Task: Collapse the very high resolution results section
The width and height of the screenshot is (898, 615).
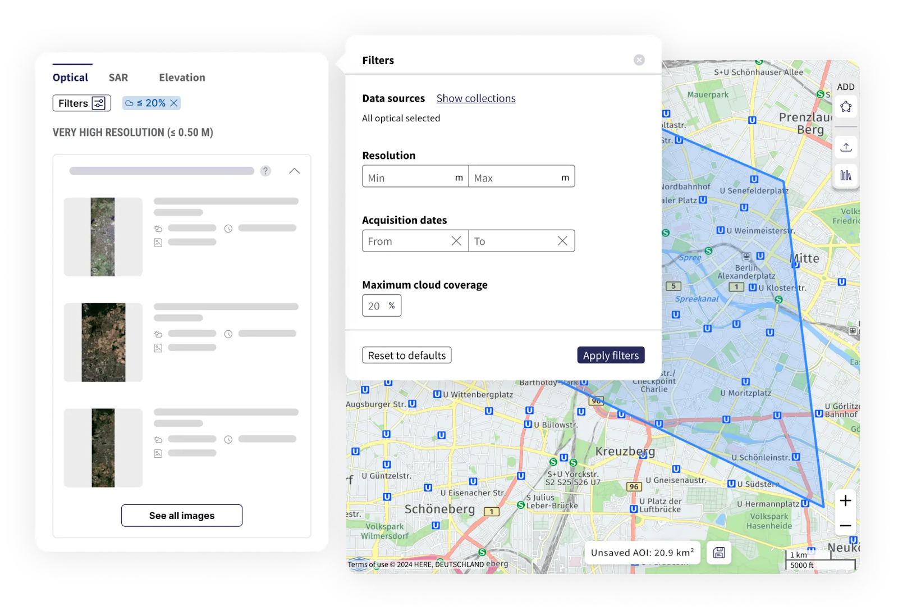Action: point(294,171)
